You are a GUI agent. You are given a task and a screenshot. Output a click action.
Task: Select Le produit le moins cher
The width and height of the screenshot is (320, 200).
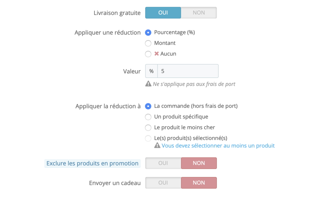click(x=148, y=127)
